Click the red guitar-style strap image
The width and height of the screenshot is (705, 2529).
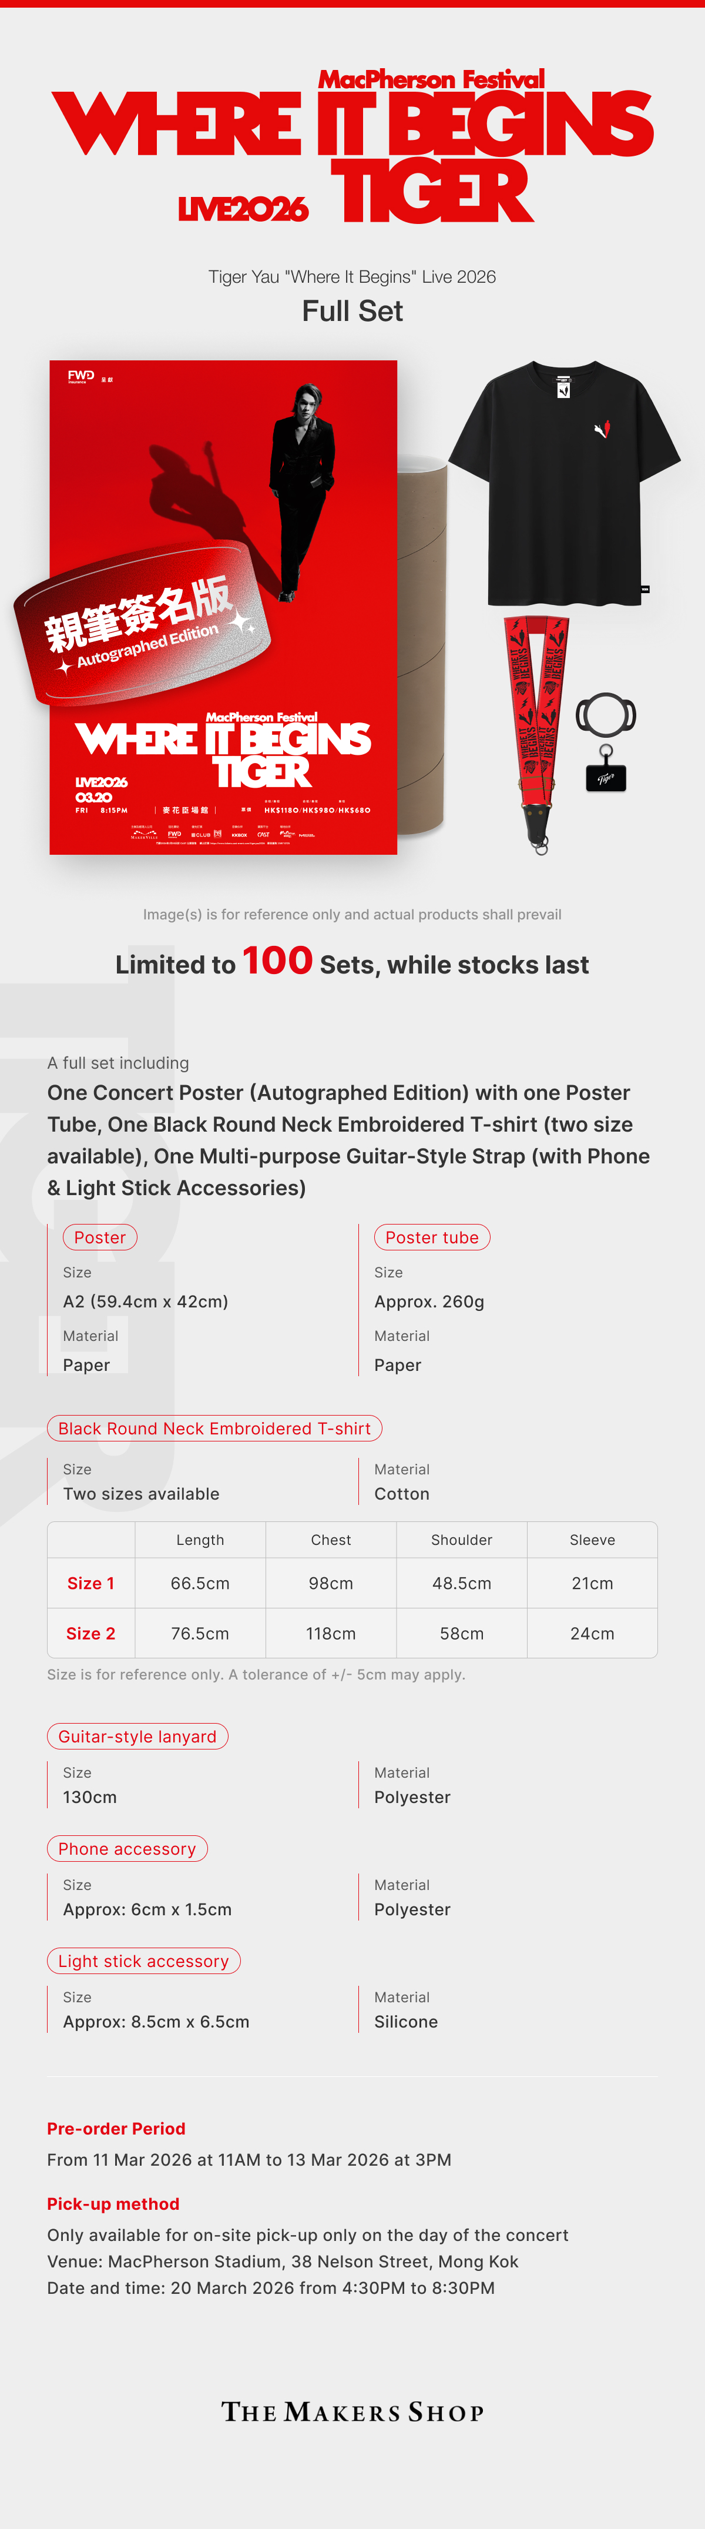click(x=535, y=727)
